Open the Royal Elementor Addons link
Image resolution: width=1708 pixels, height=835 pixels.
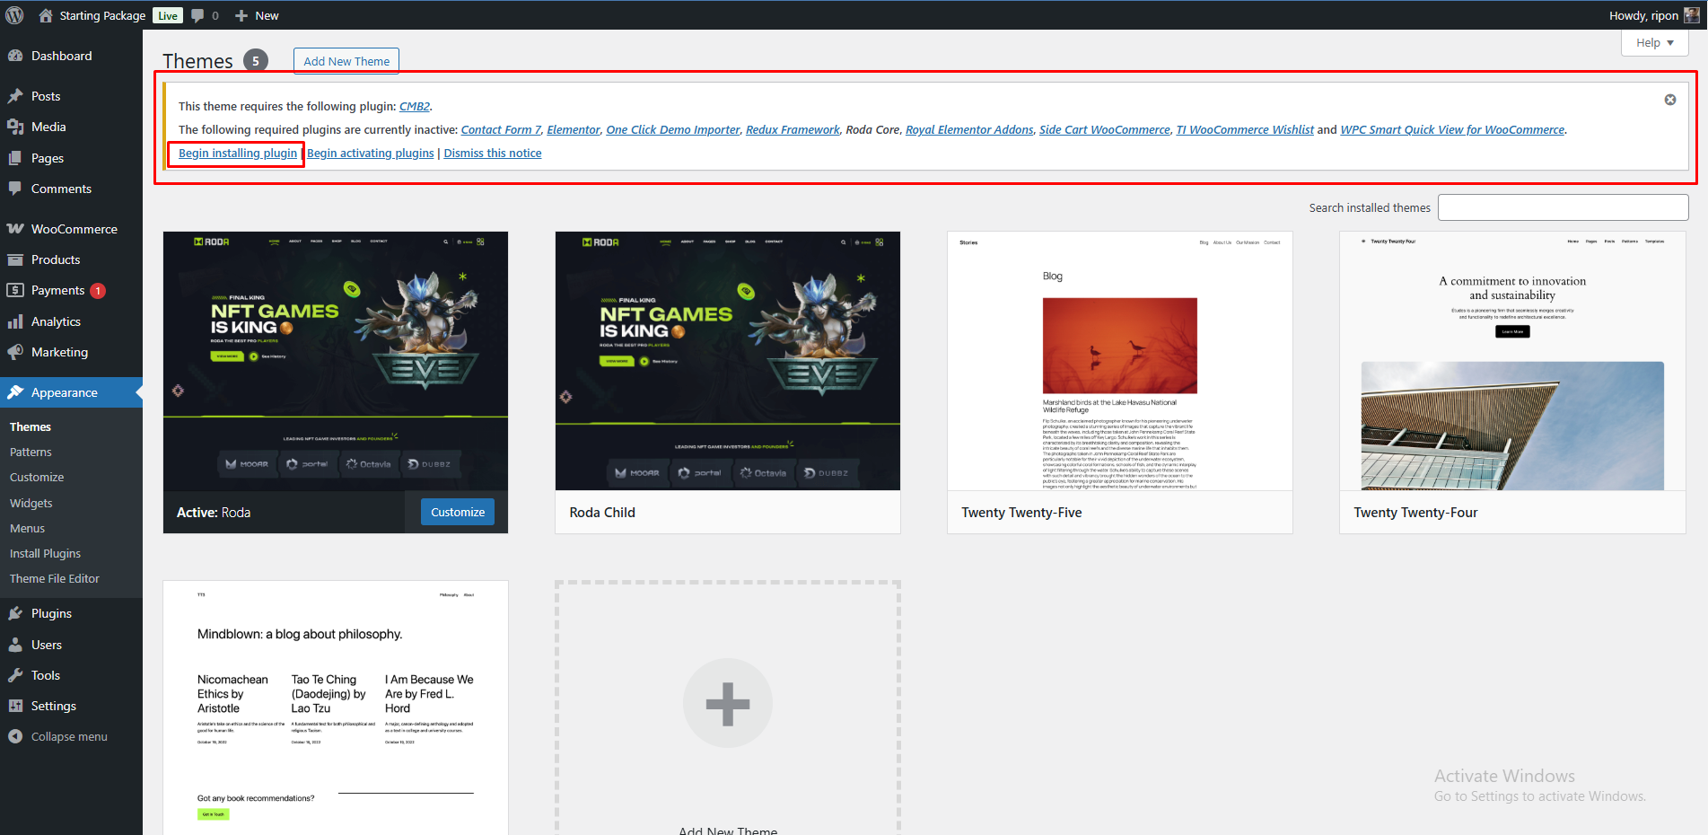(969, 129)
